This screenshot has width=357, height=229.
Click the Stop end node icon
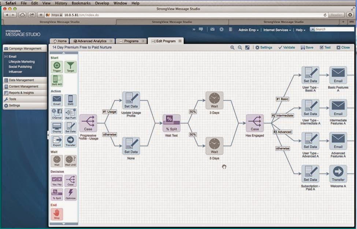point(57,213)
